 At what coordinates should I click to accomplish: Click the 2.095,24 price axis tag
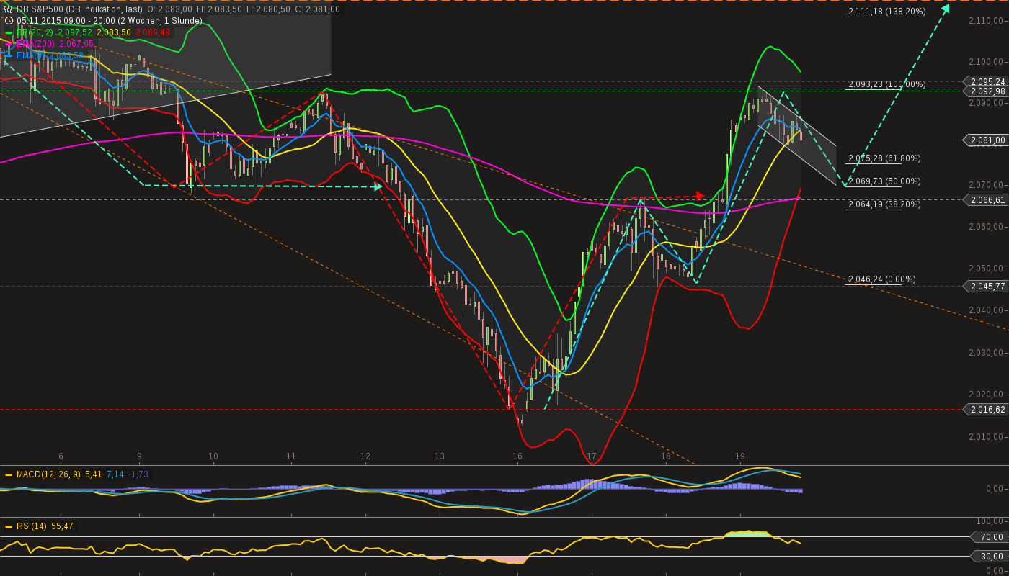point(986,81)
